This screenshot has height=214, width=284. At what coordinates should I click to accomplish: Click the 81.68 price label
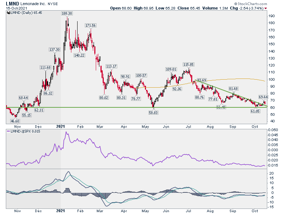(x=233, y=89)
